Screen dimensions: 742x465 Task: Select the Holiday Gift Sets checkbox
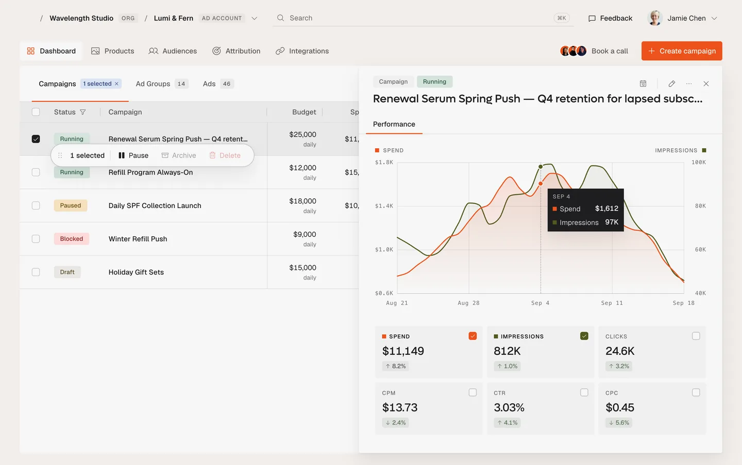[36, 272]
